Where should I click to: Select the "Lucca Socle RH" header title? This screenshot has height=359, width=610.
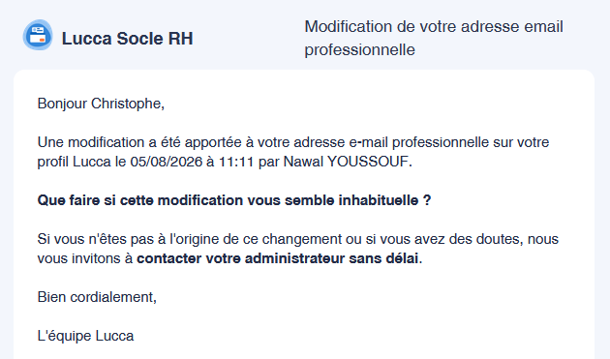pyautogui.click(x=127, y=39)
